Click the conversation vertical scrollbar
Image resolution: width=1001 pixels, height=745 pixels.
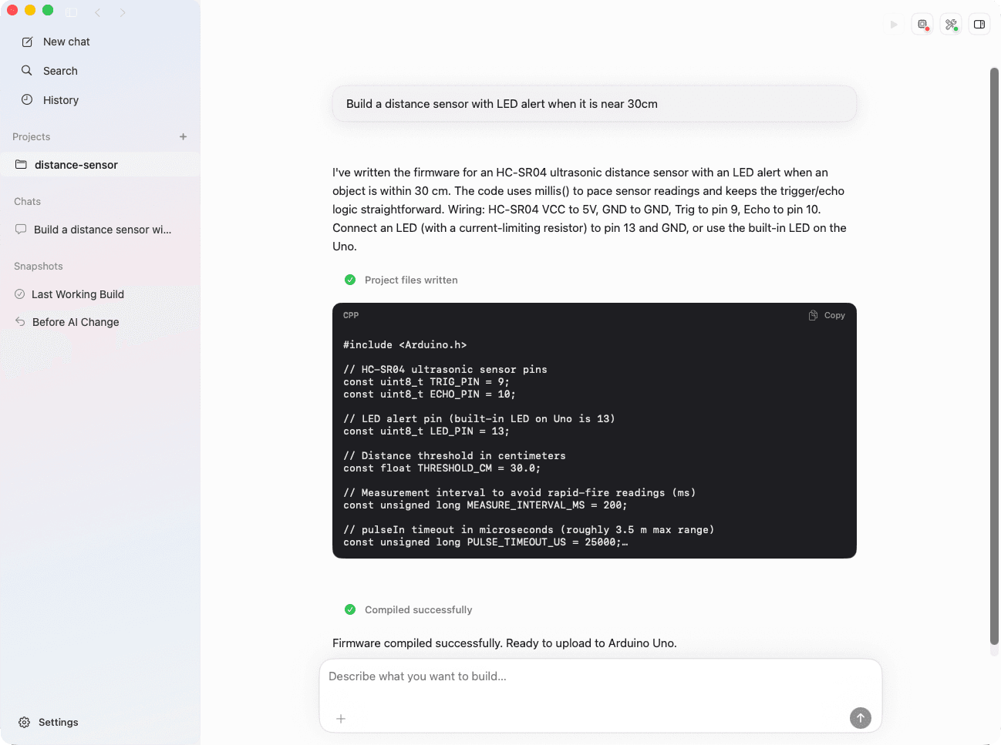coord(995,356)
